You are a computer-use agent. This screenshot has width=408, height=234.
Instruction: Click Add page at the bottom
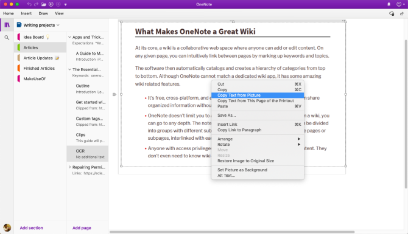(x=82, y=228)
